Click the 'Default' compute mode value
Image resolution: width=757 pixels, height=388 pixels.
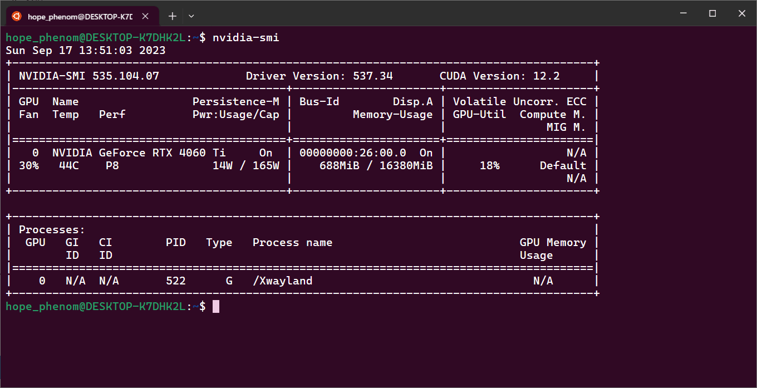pyautogui.click(x=563, y=166)
